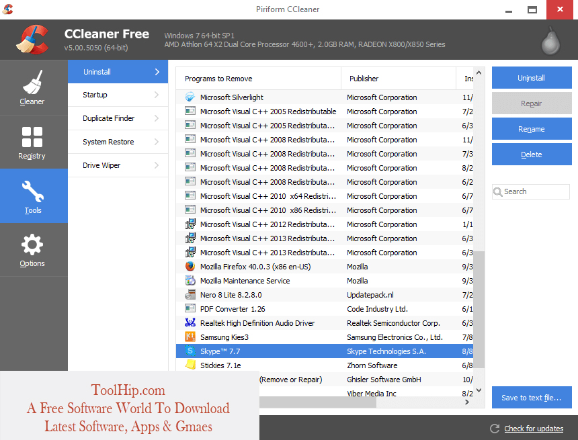Switch to the Startup tab

(x=118, y=95)
